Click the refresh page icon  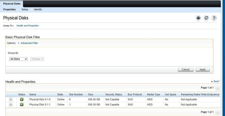206,18
